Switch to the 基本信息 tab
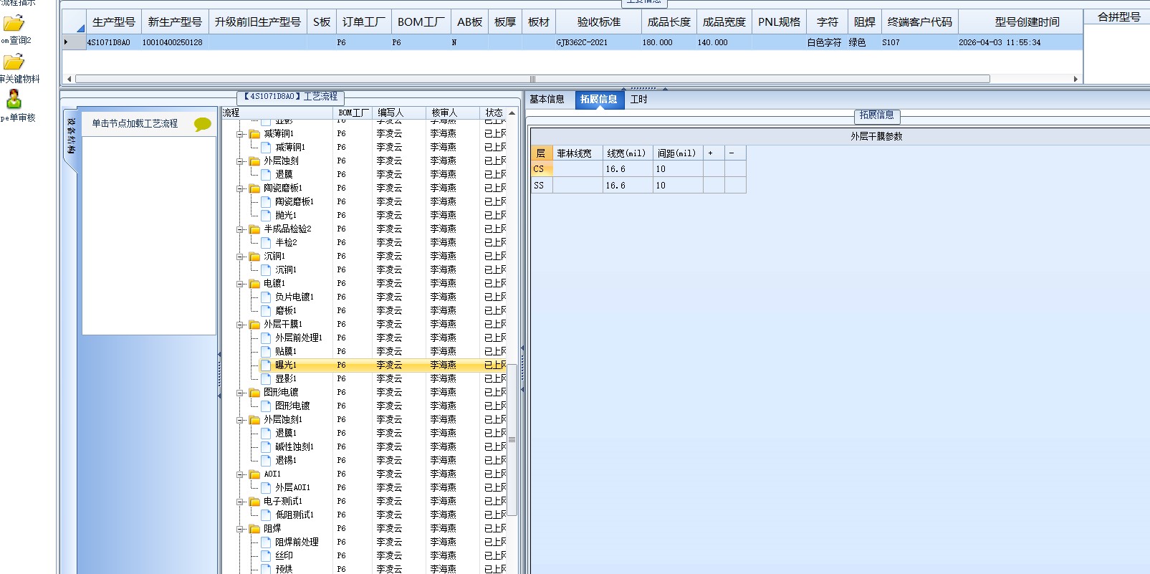The width and height of the screenshot is (1150, 574). click(547, 100)
